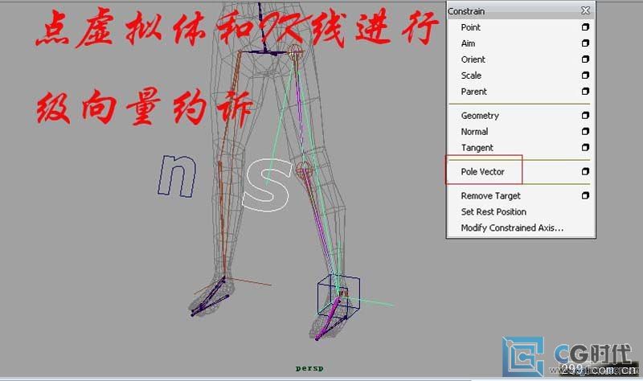Choose Tangent constraint menu item
The image size is (643, 381).
point(477,148)
